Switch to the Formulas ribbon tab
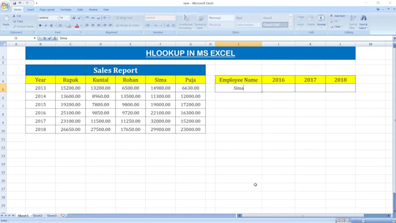Image resolution: width=396 pixels, height=223 pixels. pyautogui.click(x=66, y=9)
